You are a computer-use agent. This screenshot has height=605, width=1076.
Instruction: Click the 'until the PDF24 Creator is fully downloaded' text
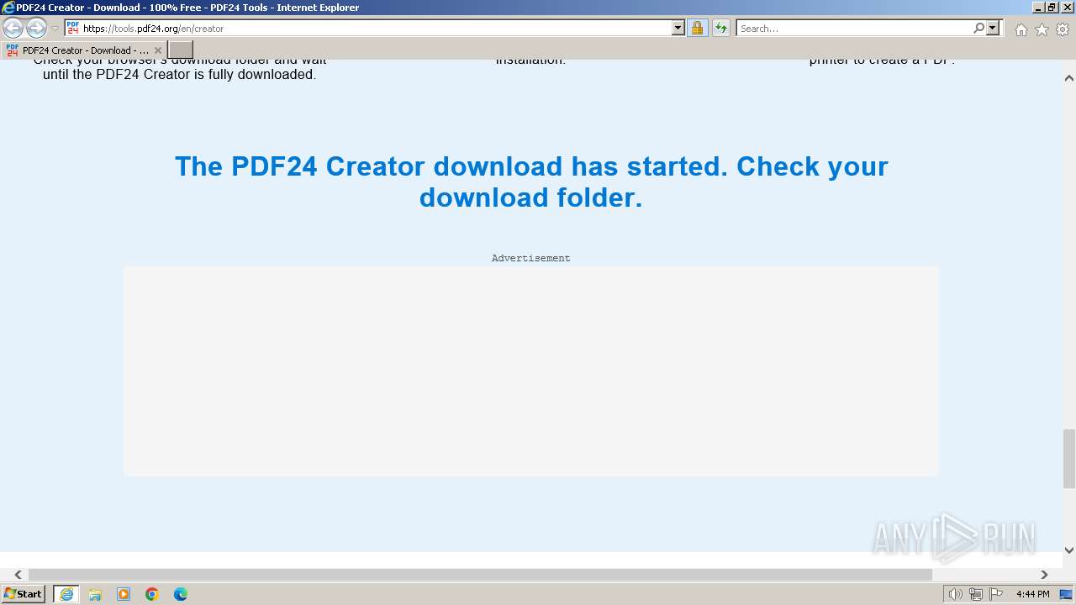180,74
